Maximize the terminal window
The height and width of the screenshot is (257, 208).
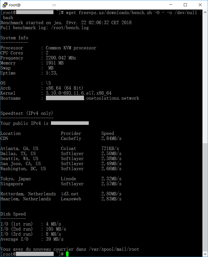point(185,5)
